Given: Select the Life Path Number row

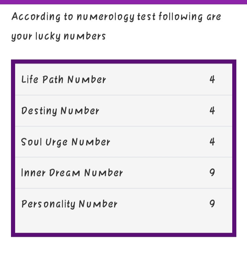Looking at the screenshot, I should pos(124,79).
